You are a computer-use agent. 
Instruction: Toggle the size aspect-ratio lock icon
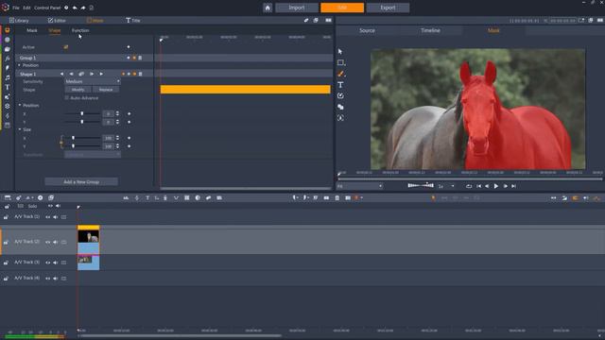click(60, 143)
